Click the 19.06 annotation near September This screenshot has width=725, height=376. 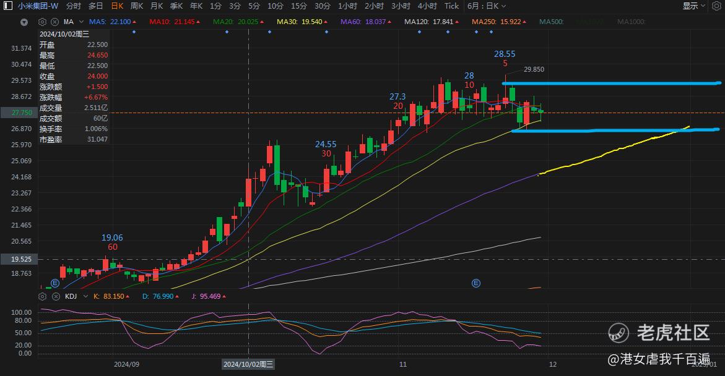tap(112, 237)
